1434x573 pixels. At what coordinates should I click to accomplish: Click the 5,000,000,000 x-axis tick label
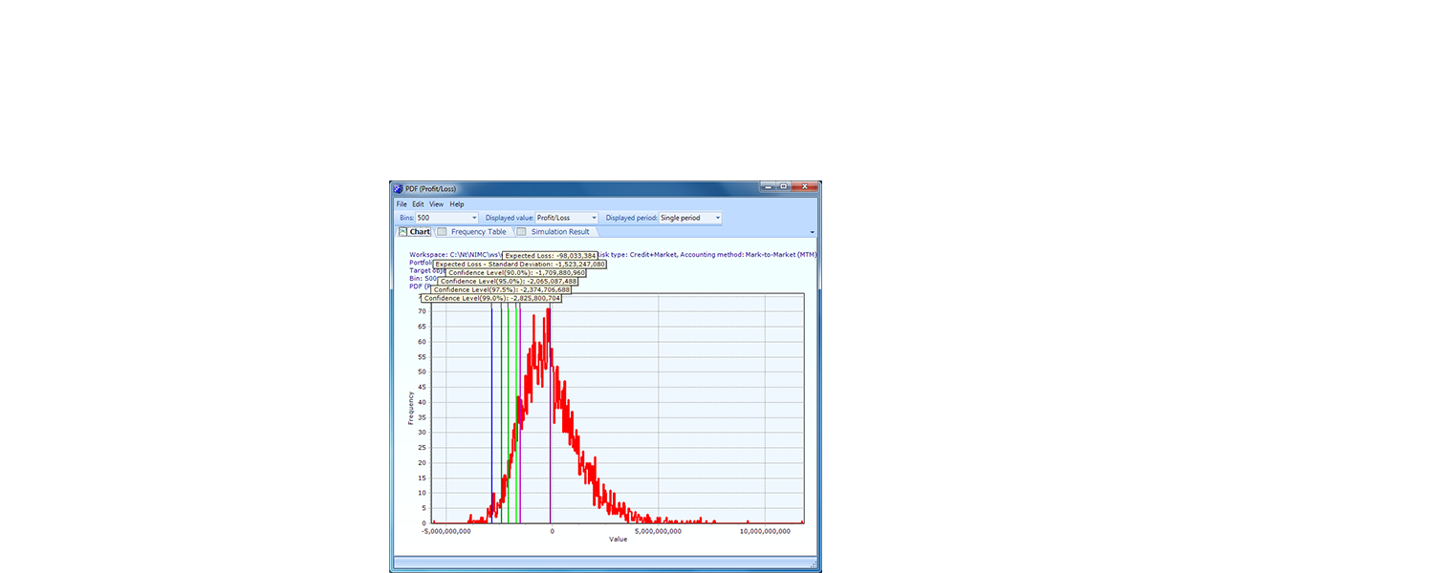pyautogui.click(x=659, y=531)
